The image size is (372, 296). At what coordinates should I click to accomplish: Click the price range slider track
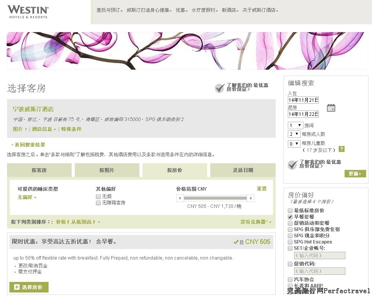point(215,198)
